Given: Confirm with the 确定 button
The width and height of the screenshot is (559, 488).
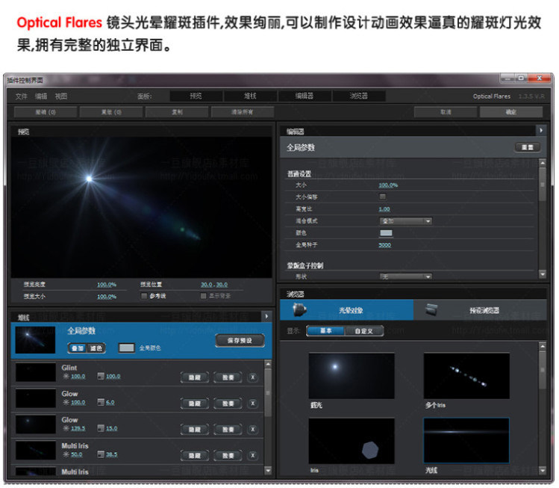Looking at the screenshot, I should click(x=511, y=112).
